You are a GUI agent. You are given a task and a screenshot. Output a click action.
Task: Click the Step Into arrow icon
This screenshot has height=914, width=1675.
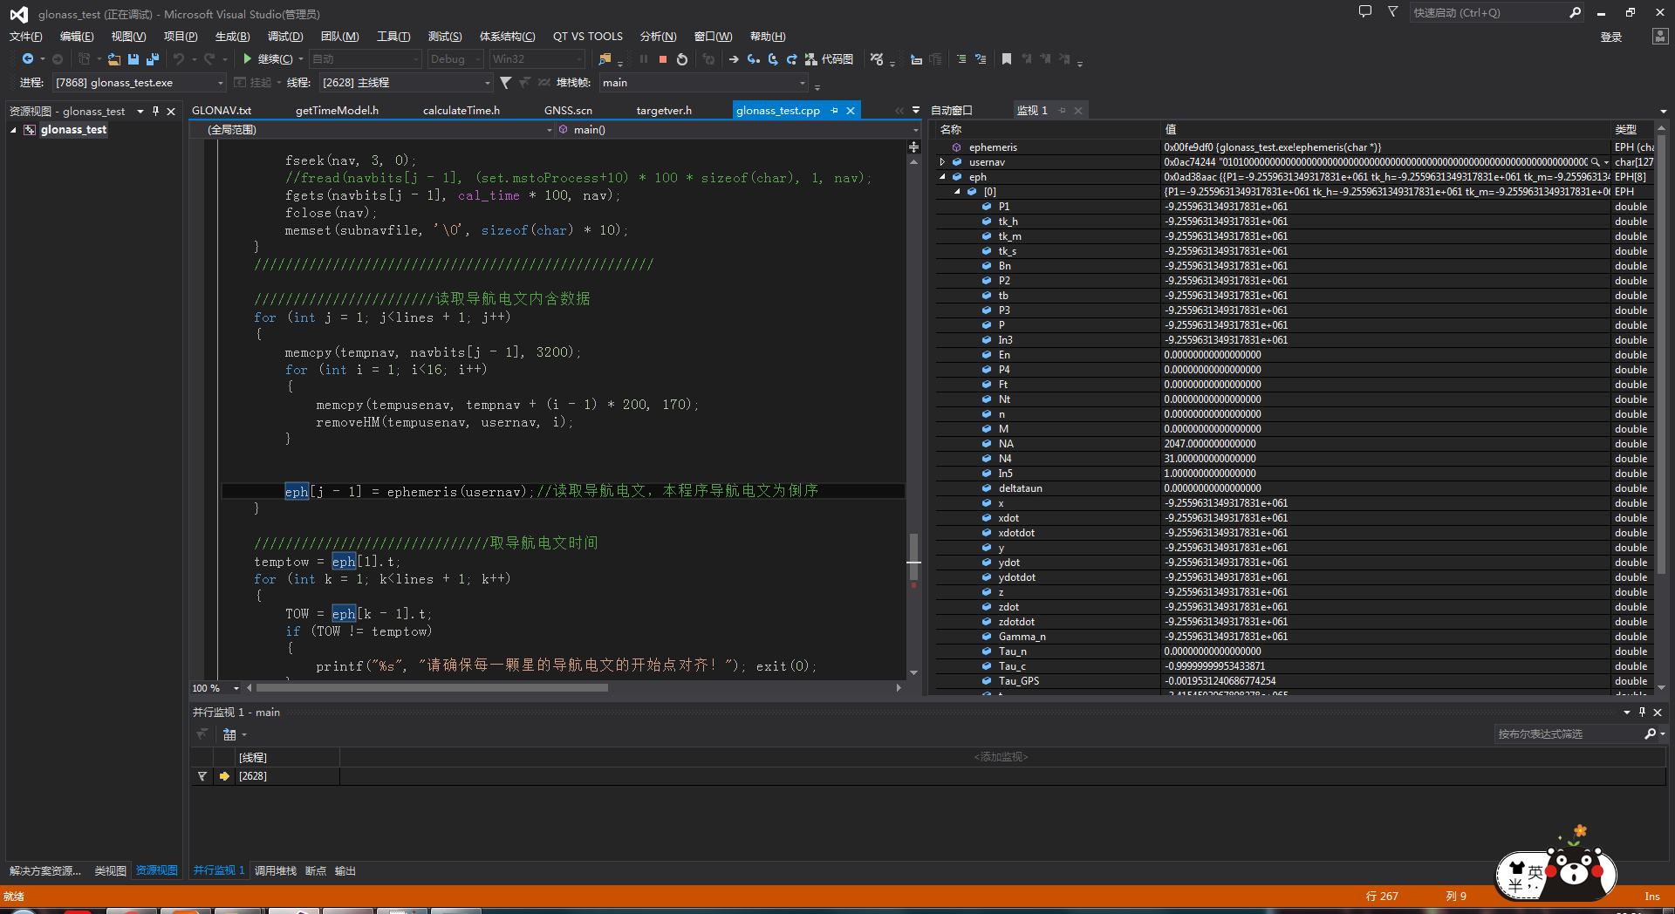click(753, 59)
